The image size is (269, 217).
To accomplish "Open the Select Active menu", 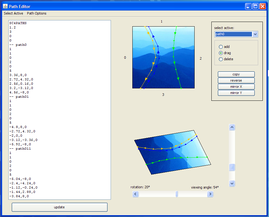I will (x=13, y=13).
